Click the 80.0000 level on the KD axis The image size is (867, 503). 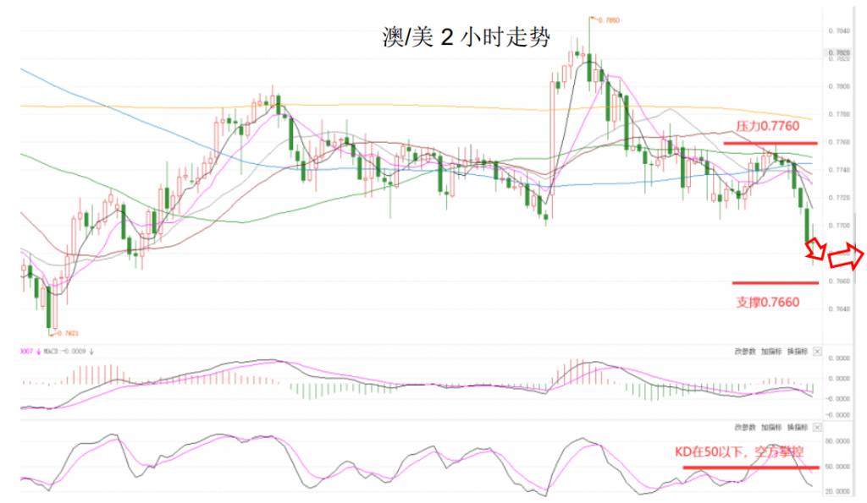click(837, 442)
